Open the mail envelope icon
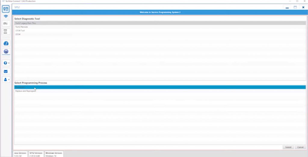 [6, 71]
